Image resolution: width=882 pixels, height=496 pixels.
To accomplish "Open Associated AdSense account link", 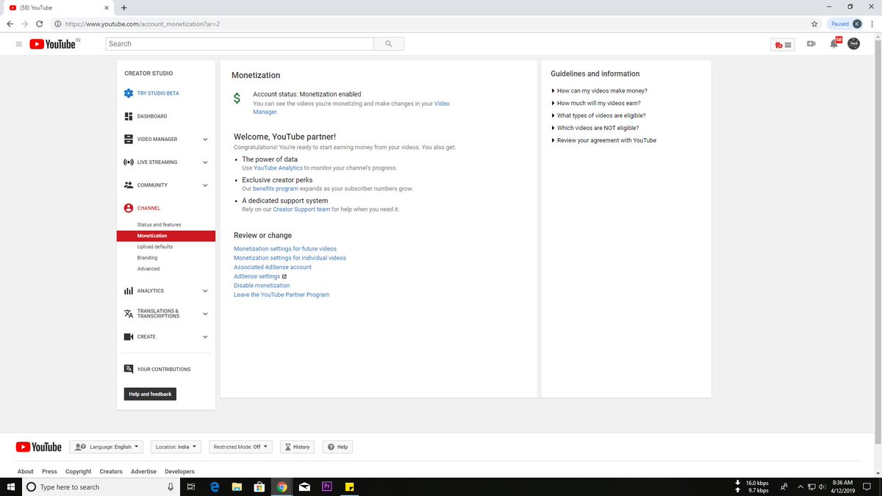I will click(273, 267).
